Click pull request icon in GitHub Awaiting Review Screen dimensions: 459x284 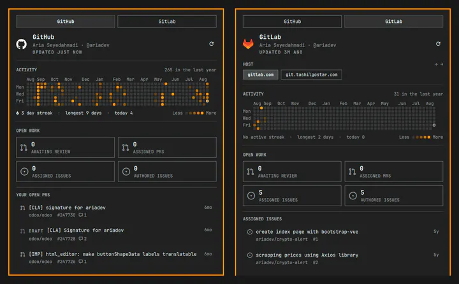pyautogui.click(x=24, y=148)
